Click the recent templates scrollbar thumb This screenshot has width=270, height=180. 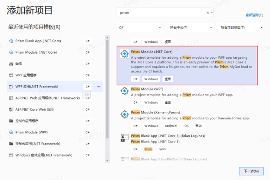(x=107, y=89)
